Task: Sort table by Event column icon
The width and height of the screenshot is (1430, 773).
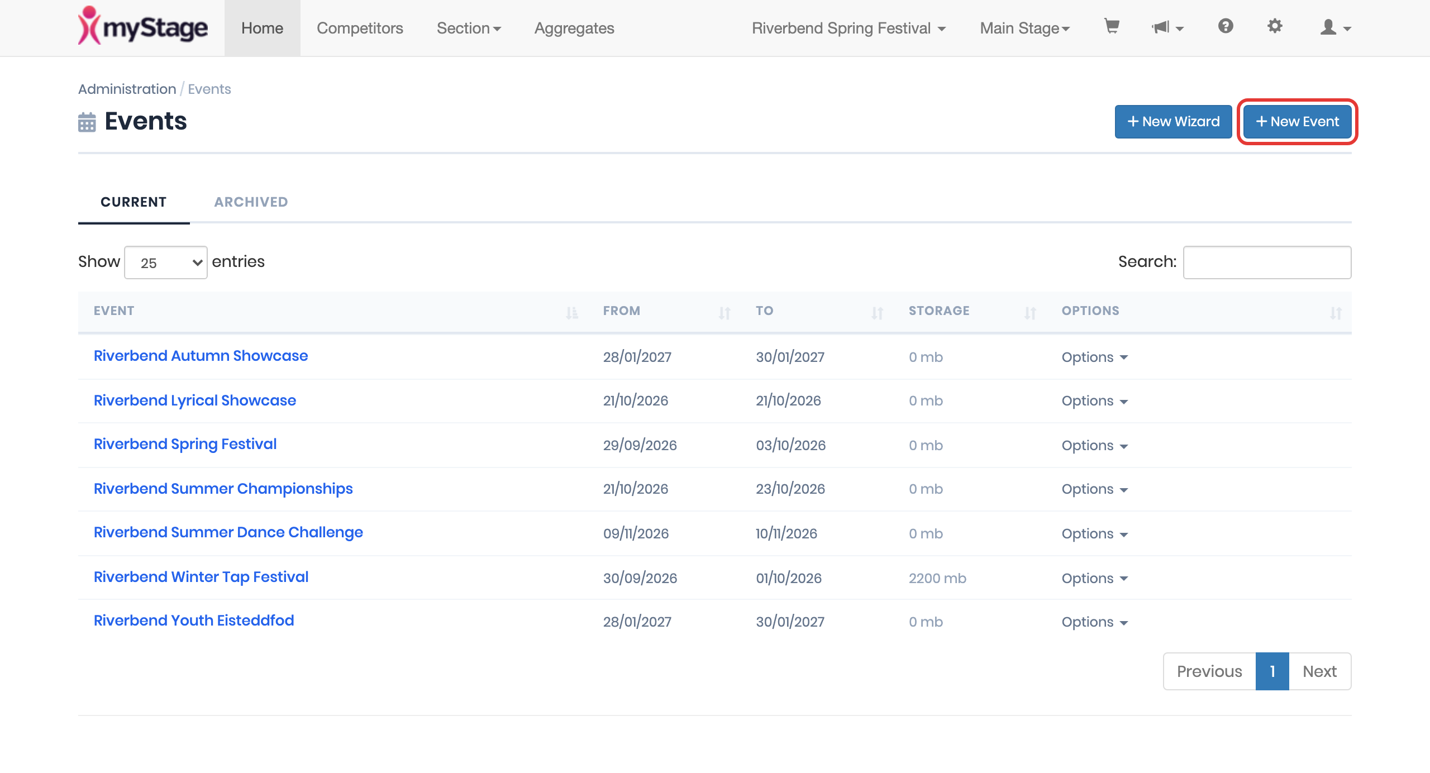Action: click(572, 313)
